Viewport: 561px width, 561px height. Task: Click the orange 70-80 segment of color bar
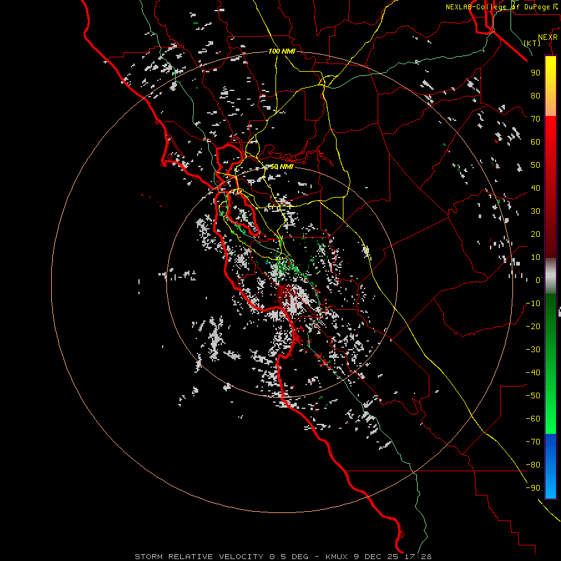point(550,105)
